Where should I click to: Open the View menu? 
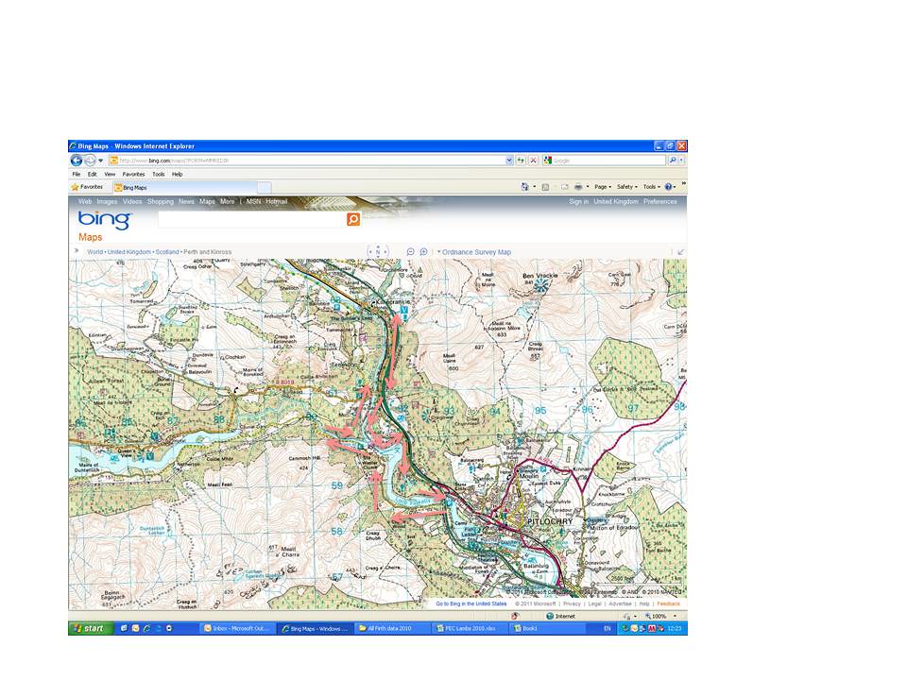tap(110, 174)
